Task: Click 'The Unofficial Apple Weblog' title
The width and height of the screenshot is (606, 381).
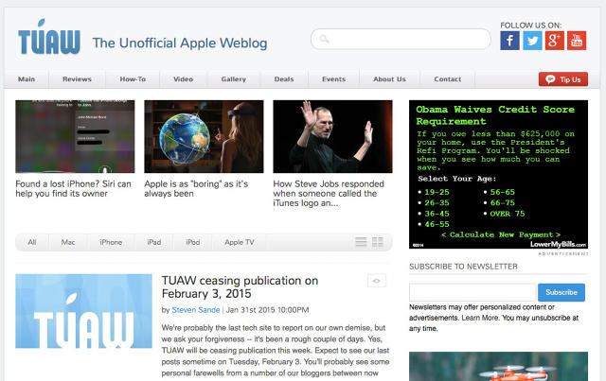Action: click(180, 43)
